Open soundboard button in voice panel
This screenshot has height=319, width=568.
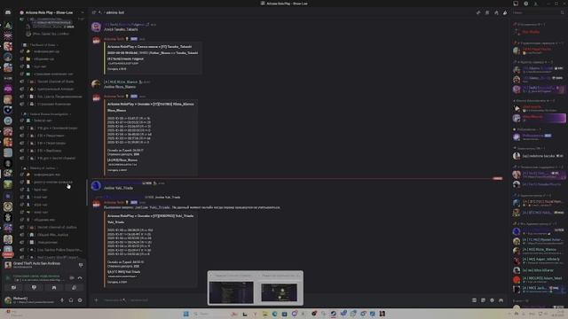pos(74,287)
